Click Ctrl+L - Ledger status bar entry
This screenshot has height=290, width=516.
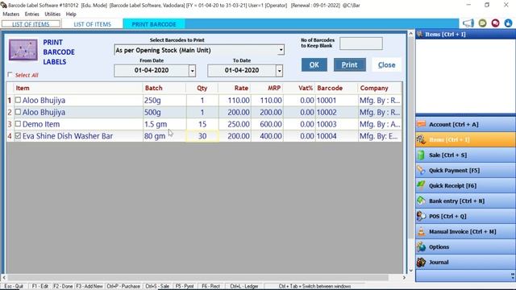point(243,287)
